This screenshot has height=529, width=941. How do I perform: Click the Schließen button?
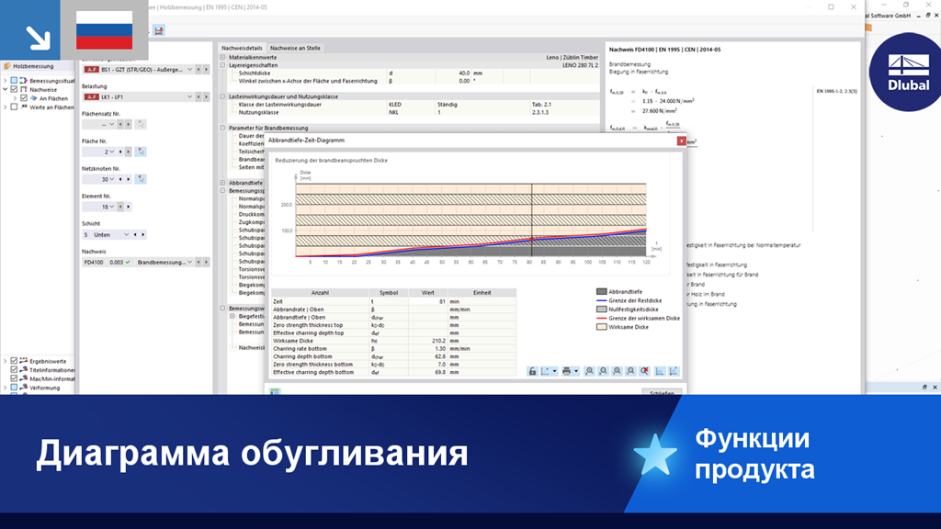662,392
